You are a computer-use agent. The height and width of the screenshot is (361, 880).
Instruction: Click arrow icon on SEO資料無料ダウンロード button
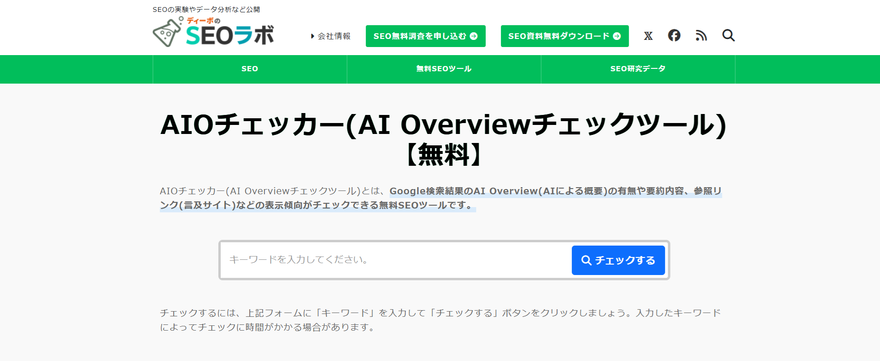click(x=617, y=36)
